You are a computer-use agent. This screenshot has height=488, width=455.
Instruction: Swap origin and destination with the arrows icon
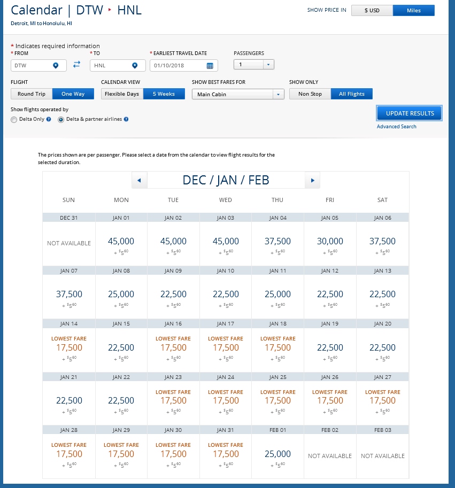(x=76, y=64)
